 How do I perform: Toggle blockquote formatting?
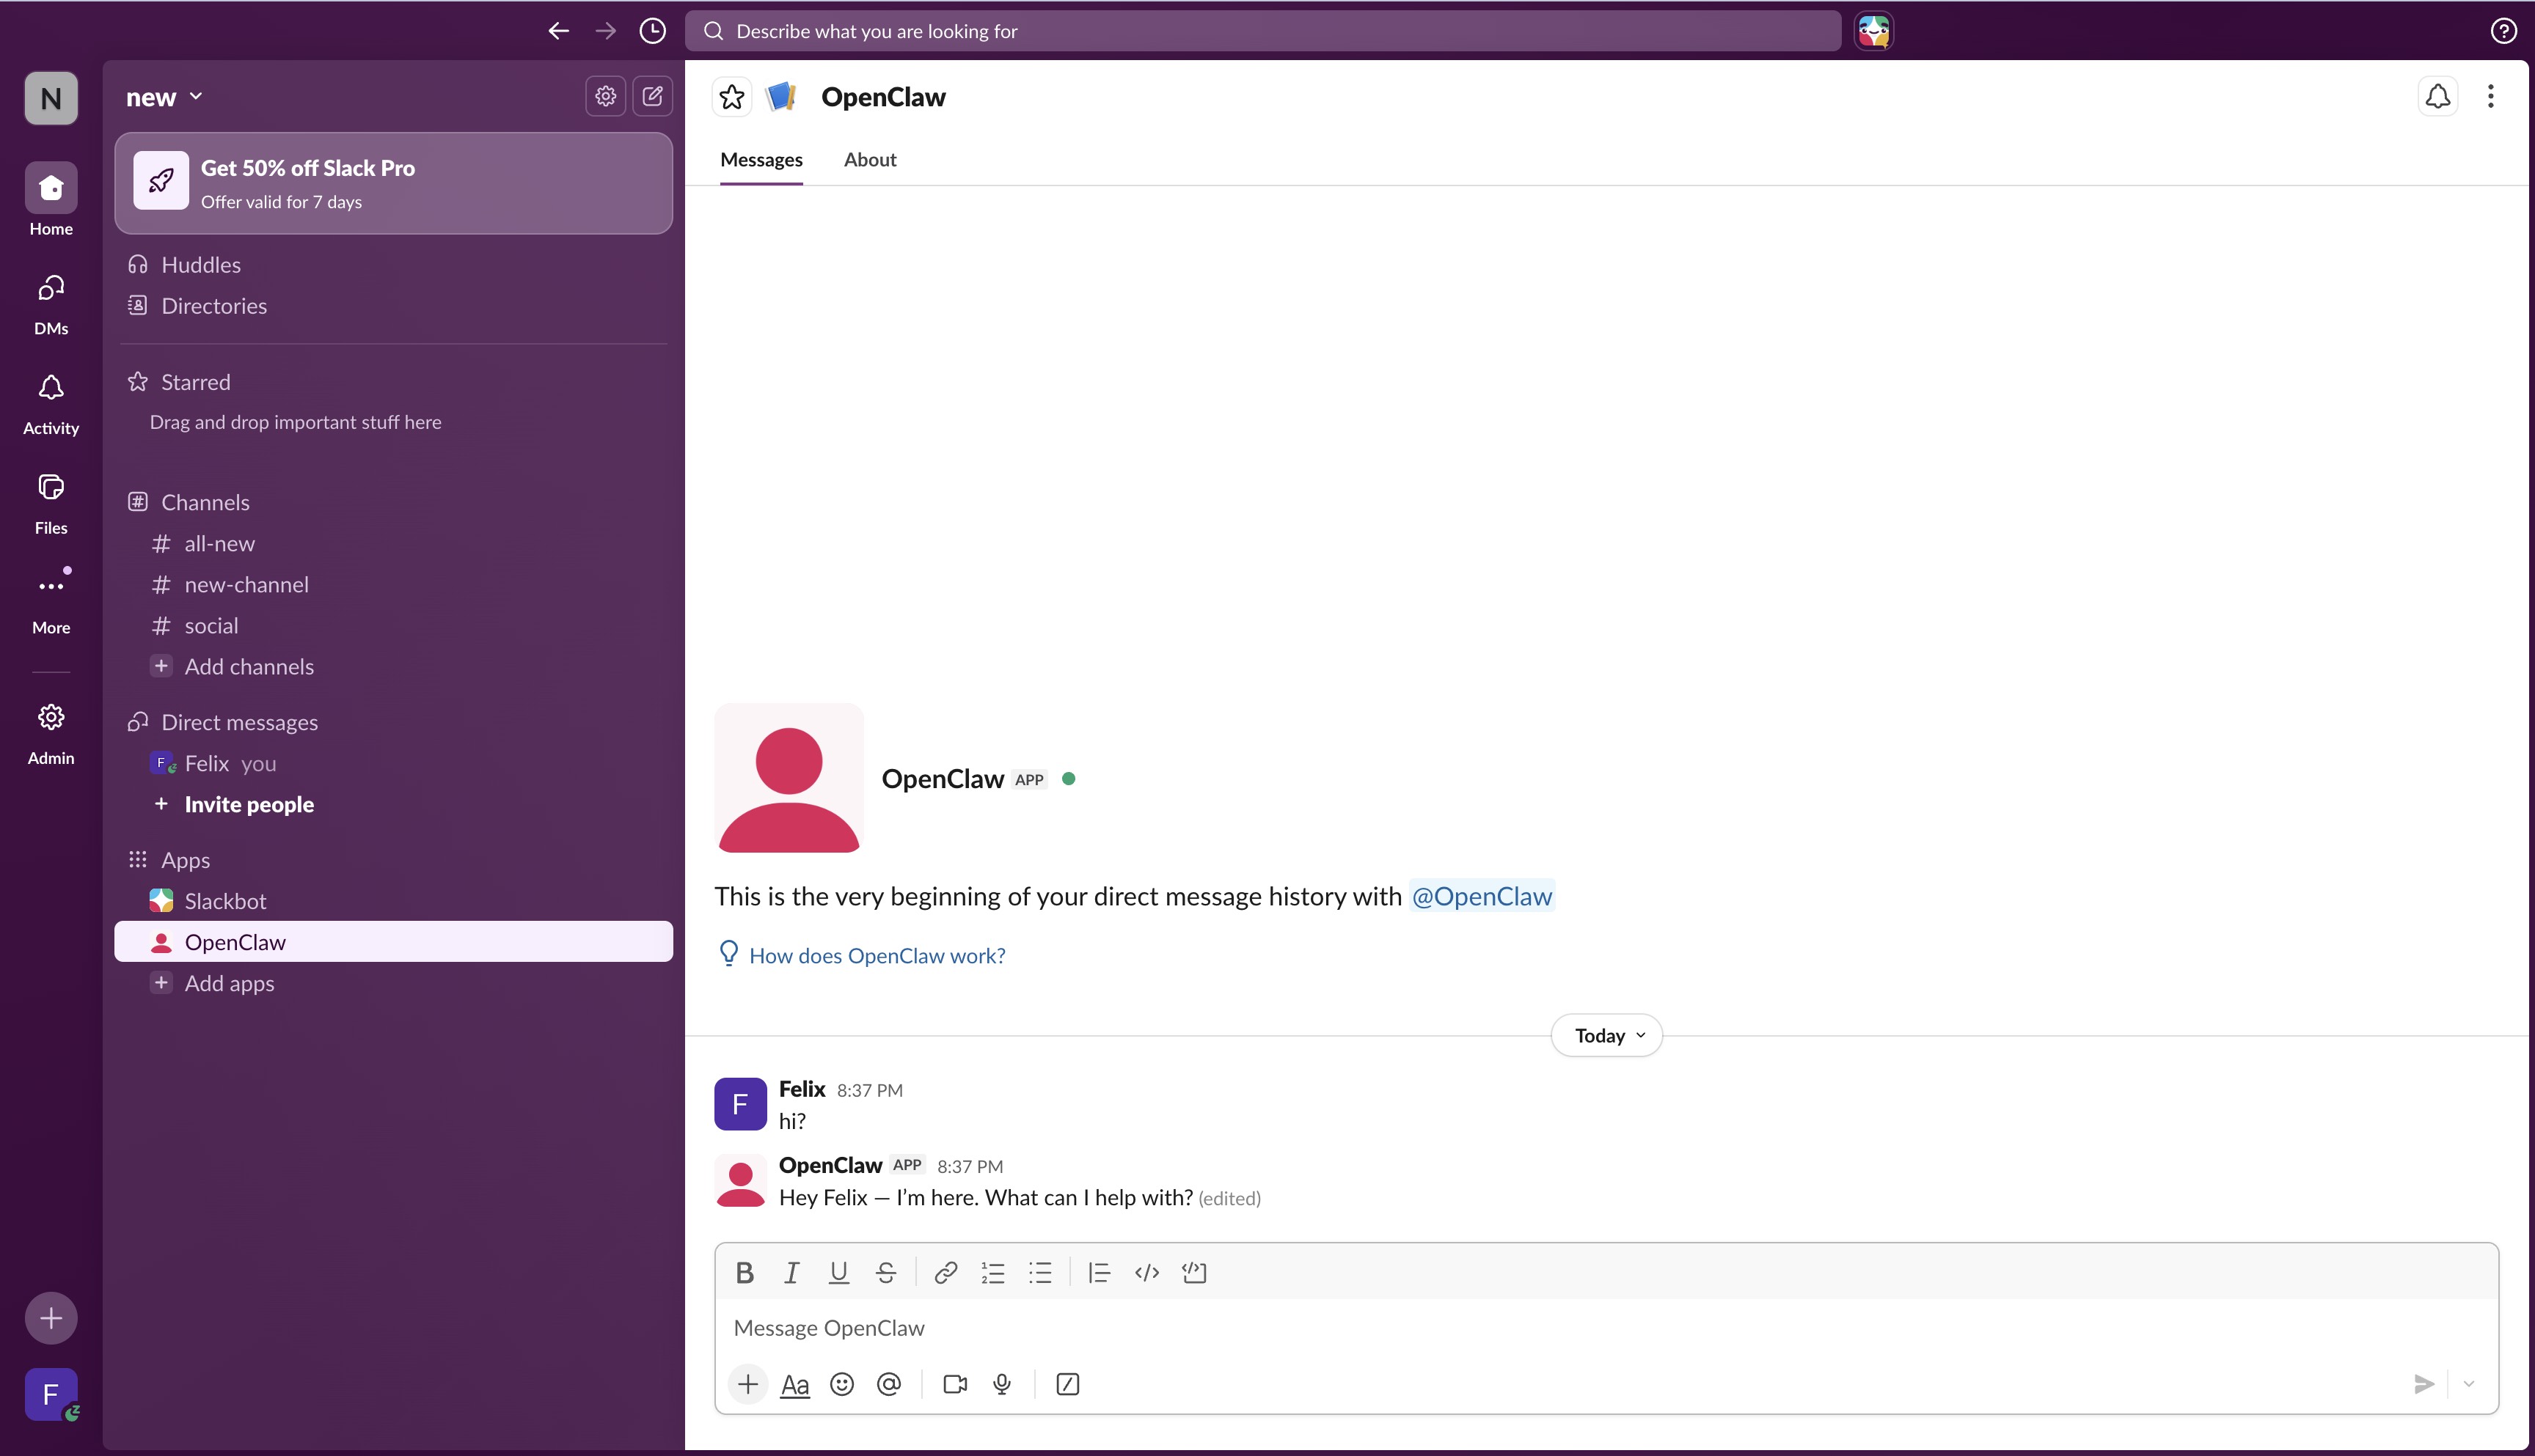pos(1100,1272)
